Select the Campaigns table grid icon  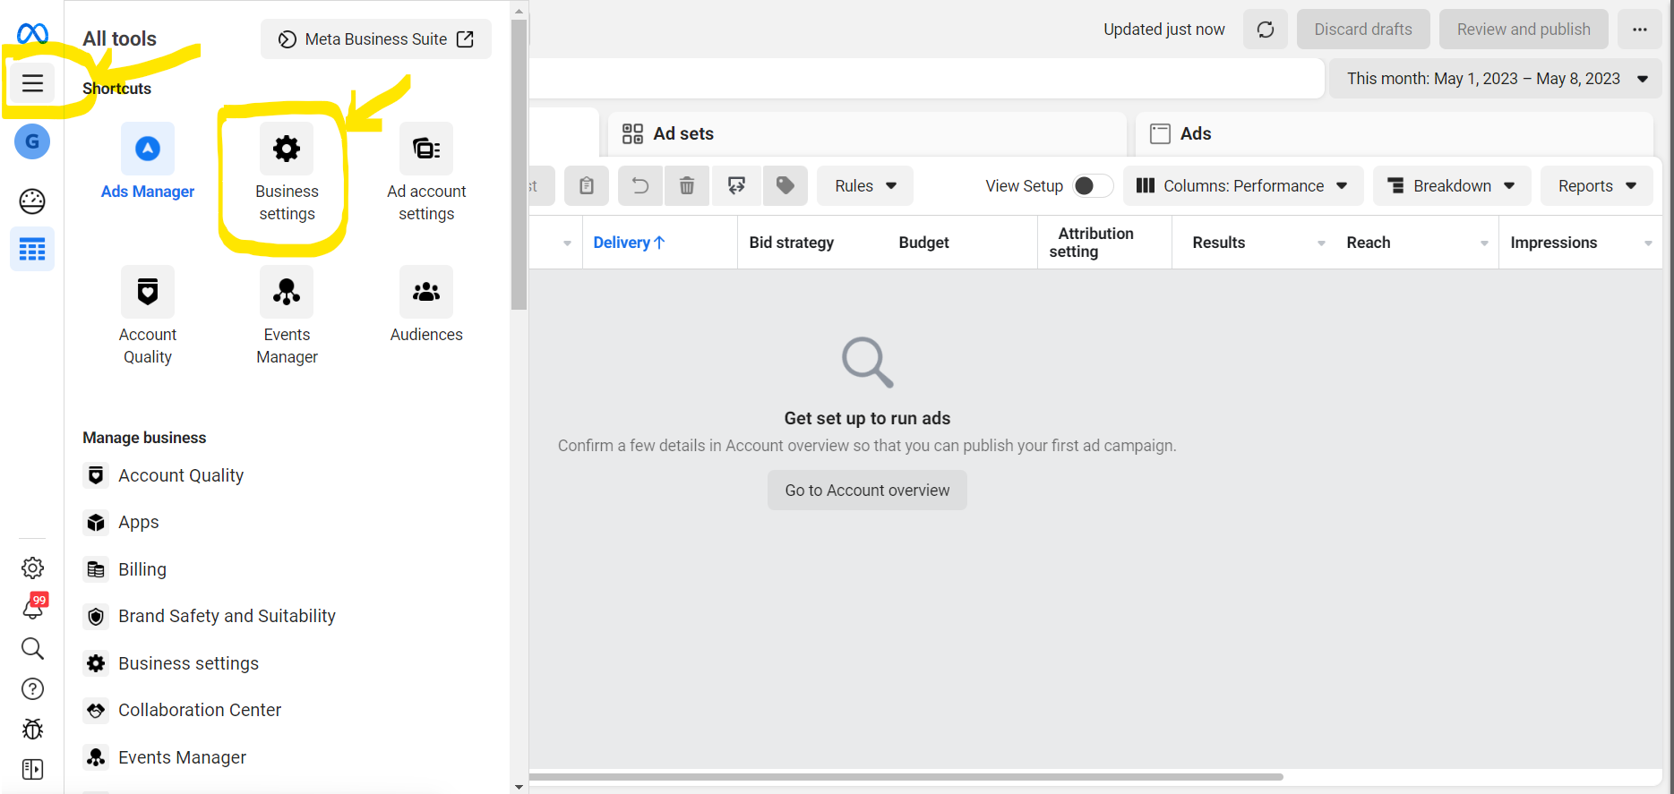[x=32, y=249]
